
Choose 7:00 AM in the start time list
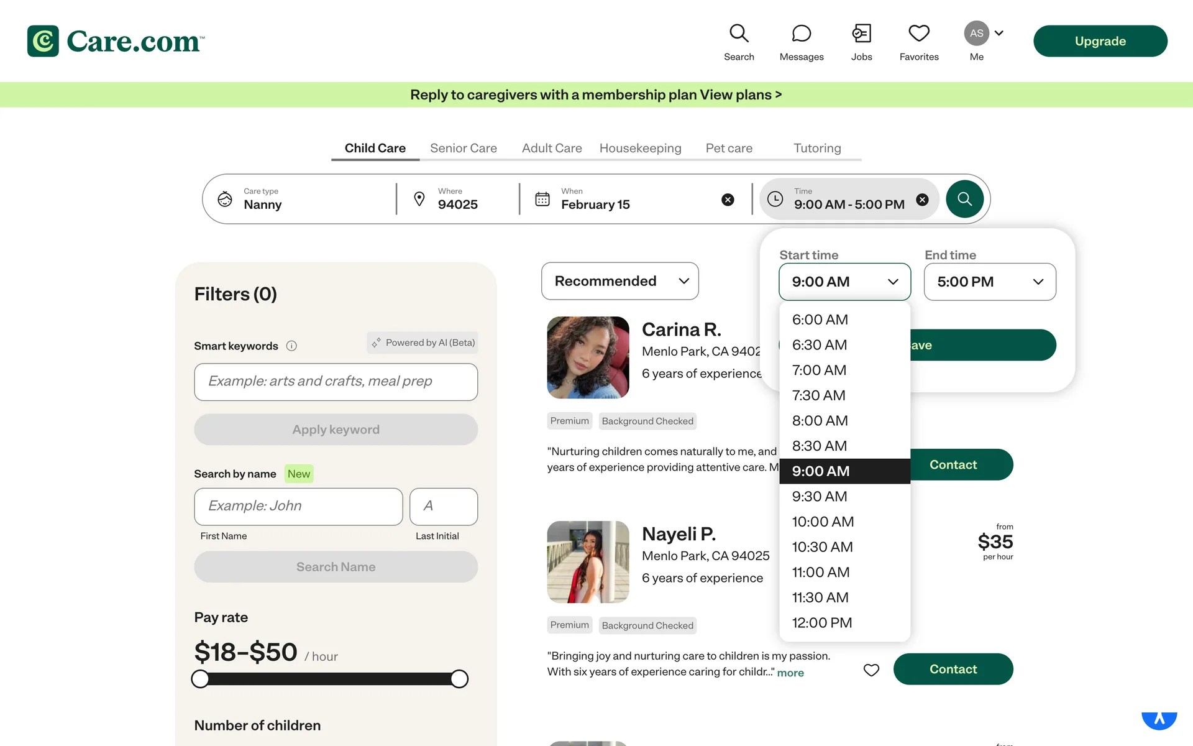(x=819, y=371)
